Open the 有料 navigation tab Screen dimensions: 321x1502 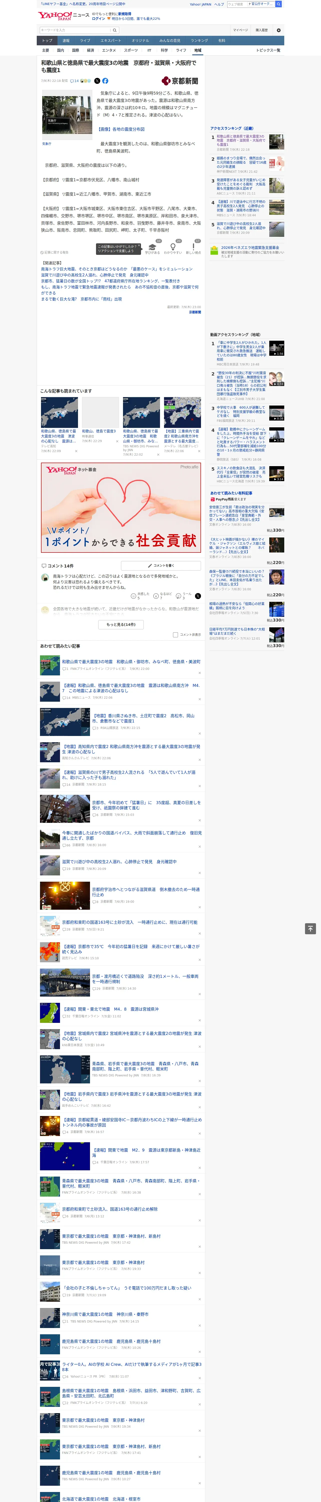221,41
